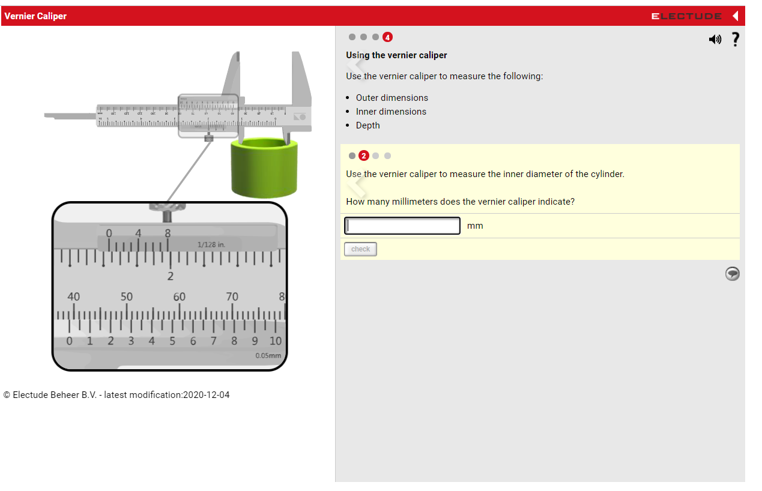
Task: Select the red step 2 question indicator
Action: pos(363,155)
